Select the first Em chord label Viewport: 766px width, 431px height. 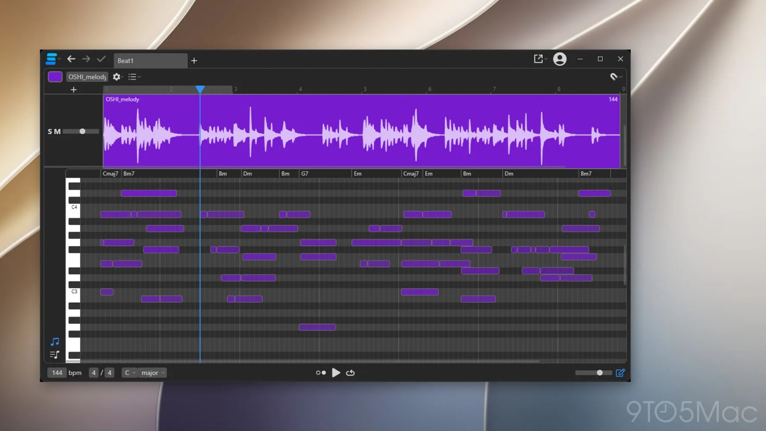[x=358, y=174]
